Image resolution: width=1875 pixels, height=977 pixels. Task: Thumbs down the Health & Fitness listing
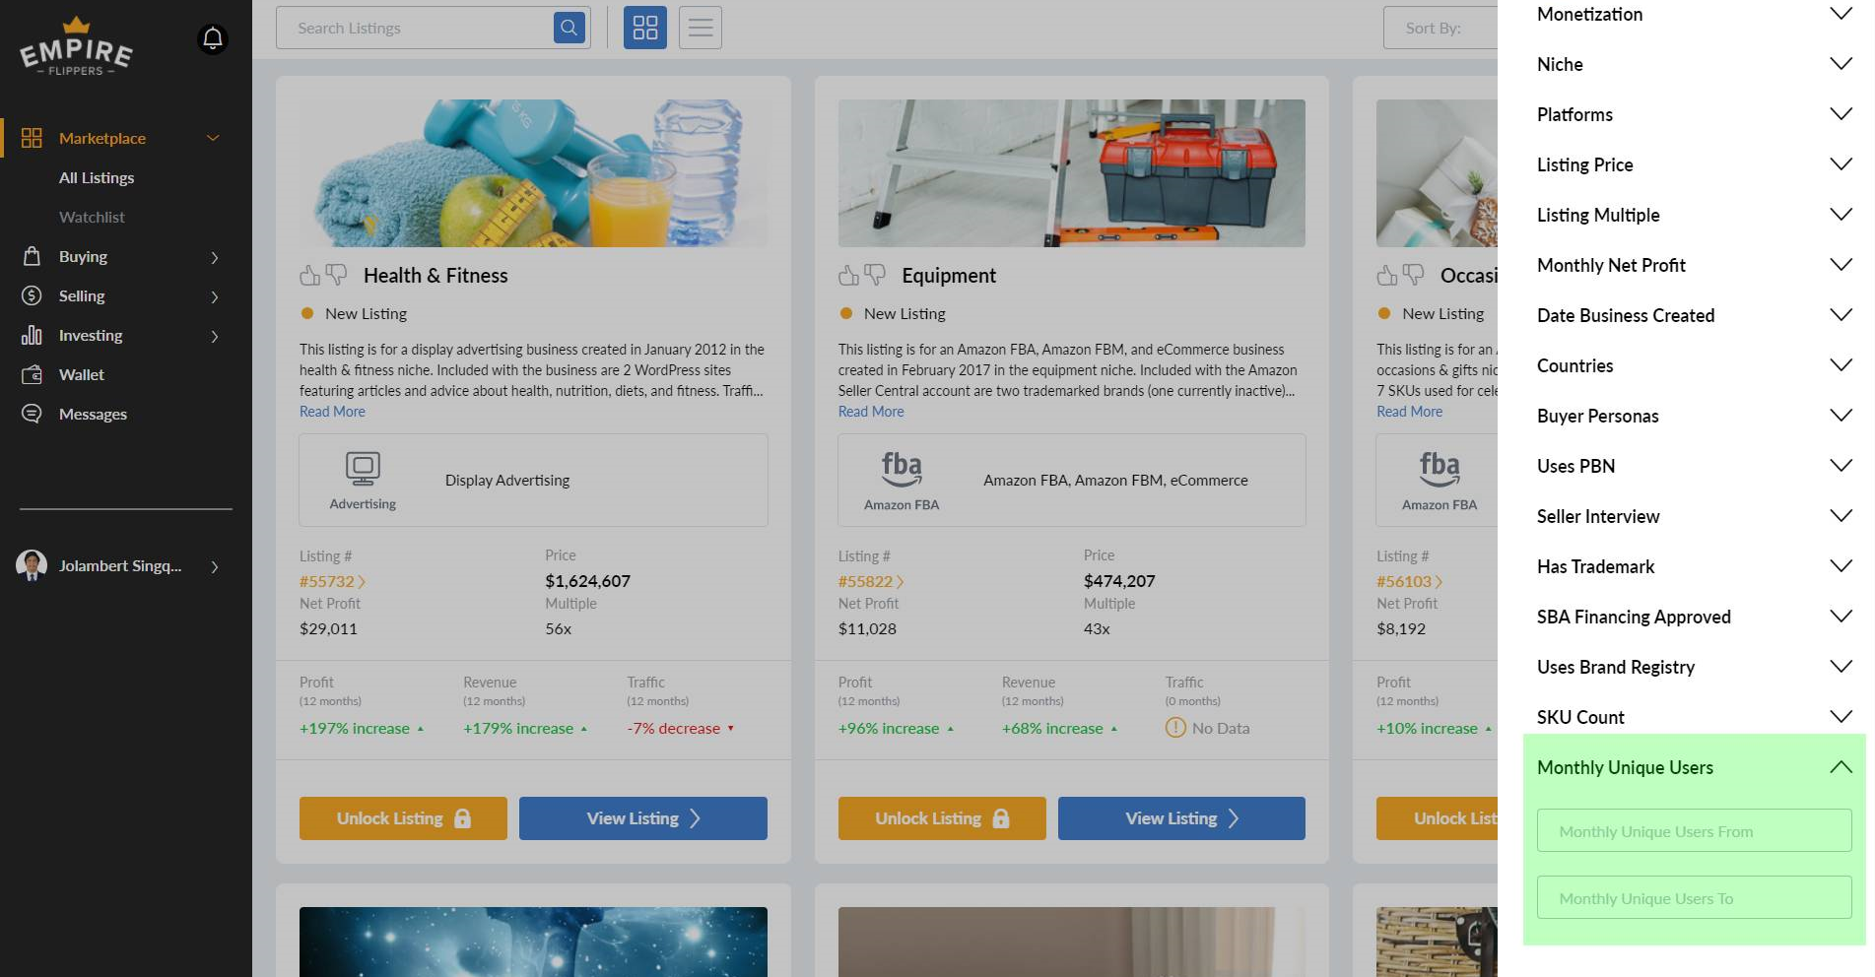click(x=336, y=275)
